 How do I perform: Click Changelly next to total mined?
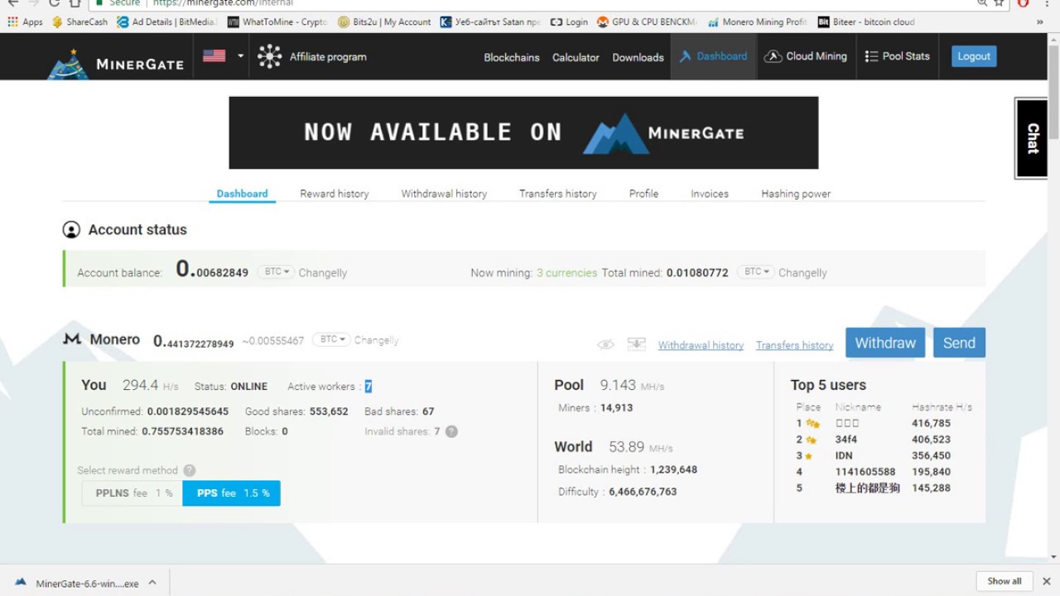[802, 272]
